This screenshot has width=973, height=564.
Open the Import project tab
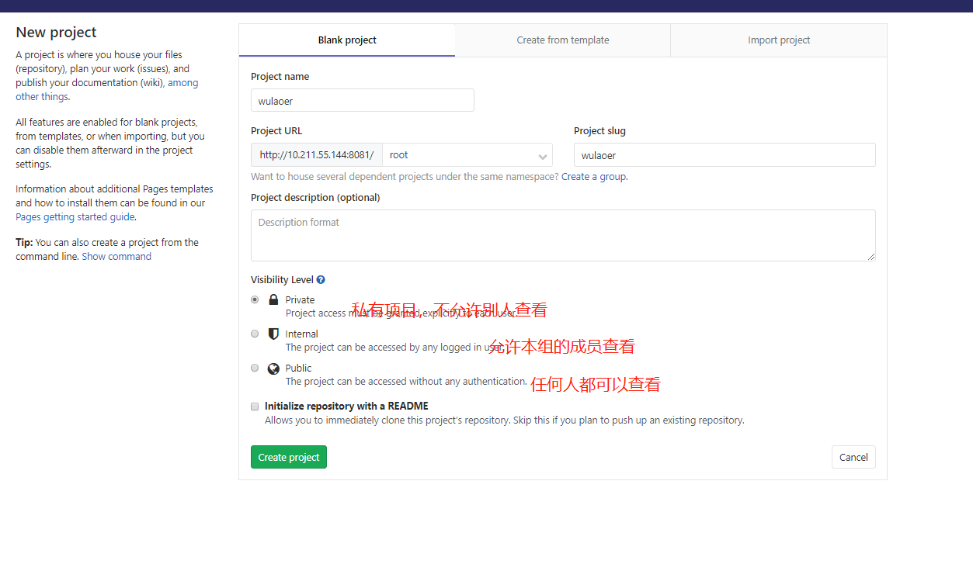tap(779, 40)
